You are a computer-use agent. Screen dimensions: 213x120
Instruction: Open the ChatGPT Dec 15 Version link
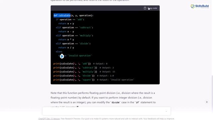coord(49,119)
